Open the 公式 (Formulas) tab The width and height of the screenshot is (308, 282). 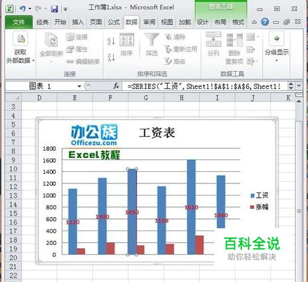(x=114, y=22)
